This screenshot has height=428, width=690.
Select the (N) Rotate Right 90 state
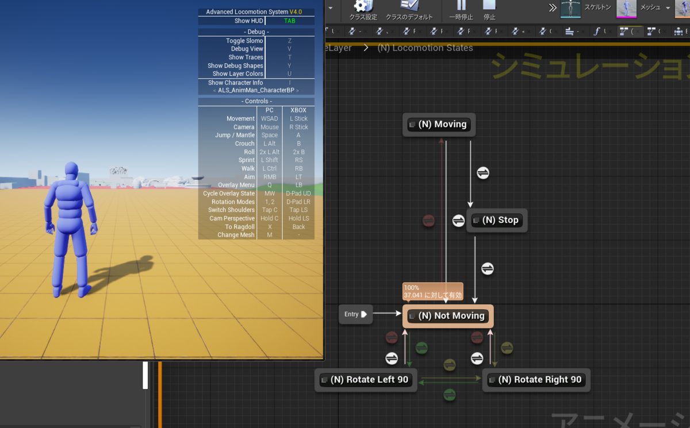(x=536, y=380)
